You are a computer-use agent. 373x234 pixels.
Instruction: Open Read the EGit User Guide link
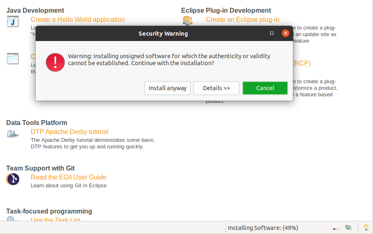pos(68,177)
